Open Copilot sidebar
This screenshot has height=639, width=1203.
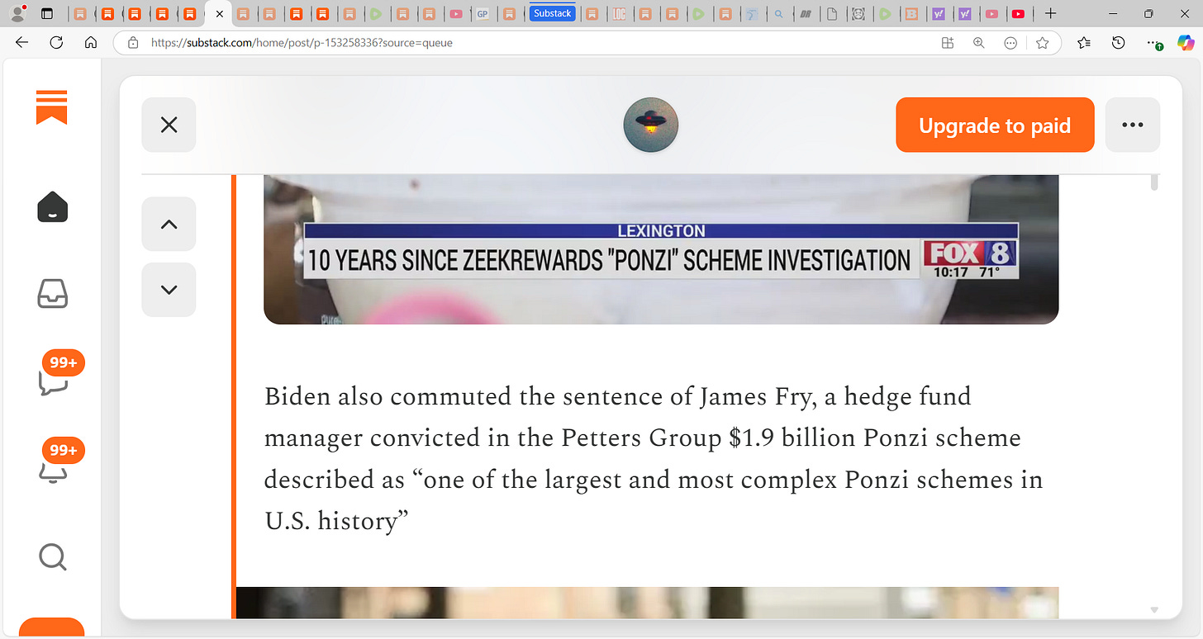pos(1186,43)
